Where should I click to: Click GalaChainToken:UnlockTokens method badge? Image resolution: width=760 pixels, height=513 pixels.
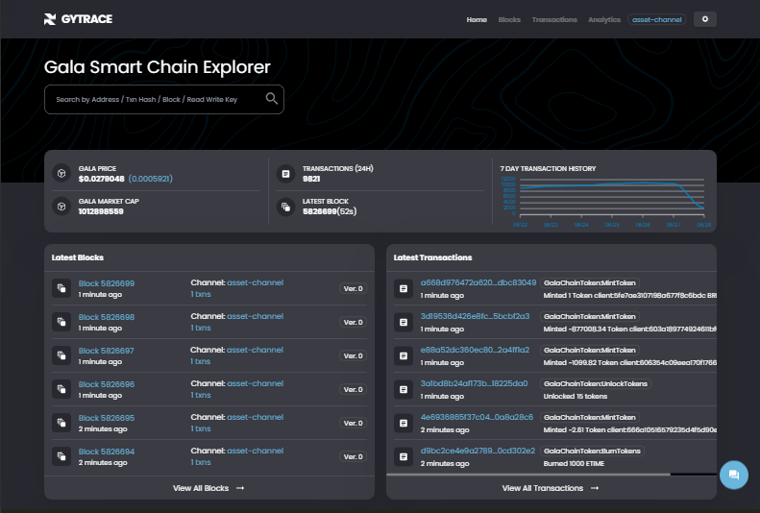(595, 383)
